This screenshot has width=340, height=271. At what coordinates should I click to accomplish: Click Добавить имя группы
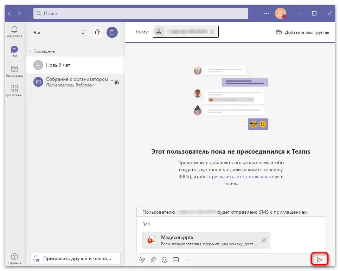click(x=302, y=32)
